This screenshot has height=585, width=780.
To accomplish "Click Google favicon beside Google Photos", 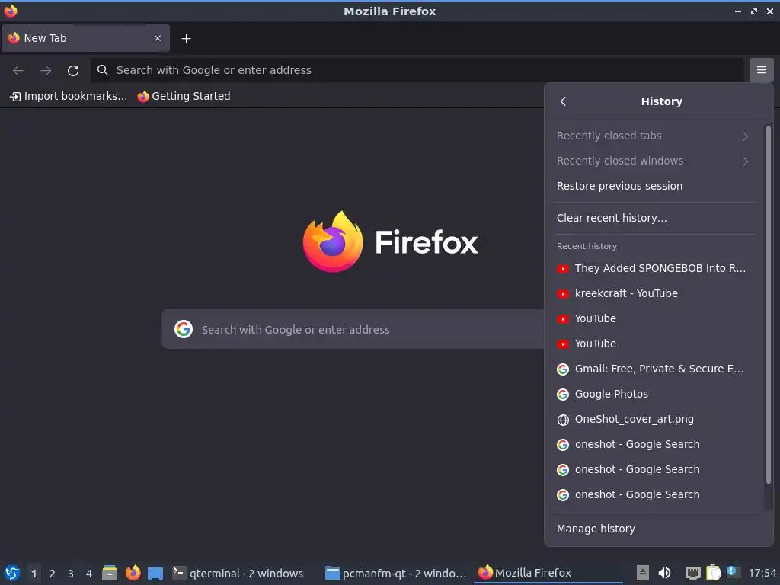I will pyautogui.click(x=563, y=395).
